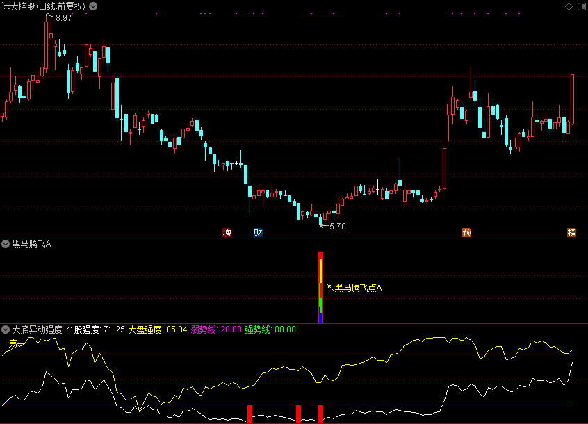Click the tall red candle at far right
Screen dimensions: 588x424
(x=572, y=99)
